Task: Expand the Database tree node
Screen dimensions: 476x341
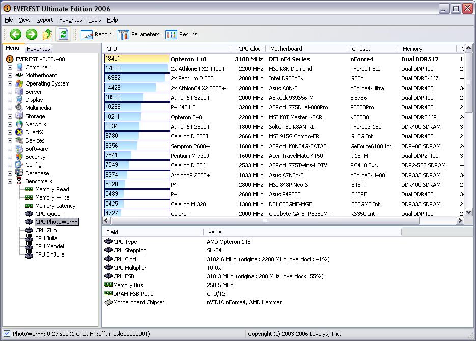Action: [x=10, y=173]
